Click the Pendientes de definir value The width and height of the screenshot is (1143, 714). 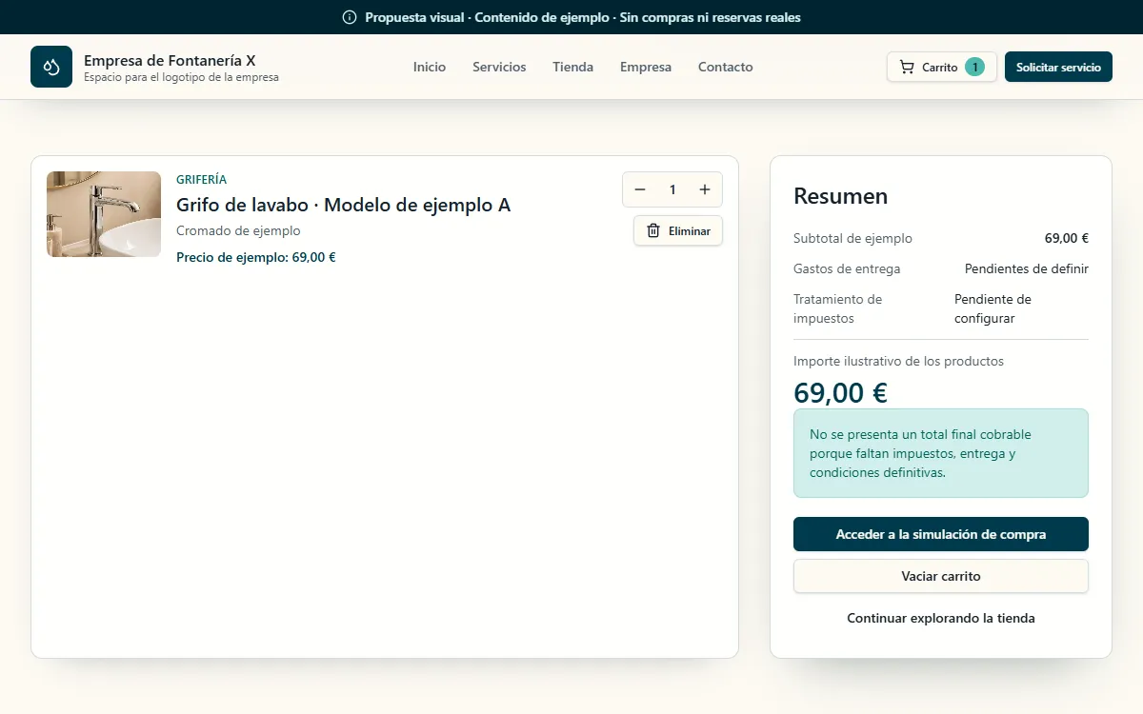(x=1027, y=268)
